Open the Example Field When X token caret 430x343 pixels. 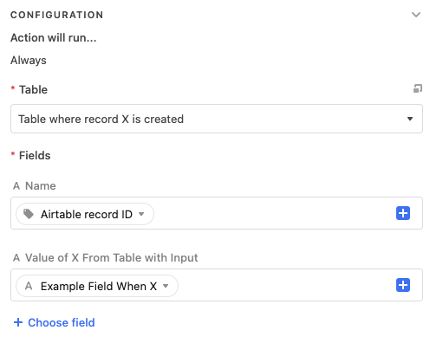pyautogui.click(x=166, y=286)
